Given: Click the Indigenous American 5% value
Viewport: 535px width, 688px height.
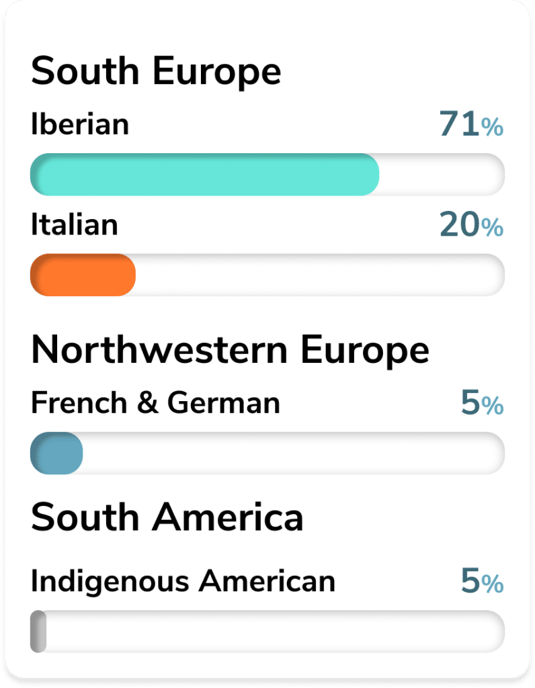Looking at the screenshot, I should point(482,581).
